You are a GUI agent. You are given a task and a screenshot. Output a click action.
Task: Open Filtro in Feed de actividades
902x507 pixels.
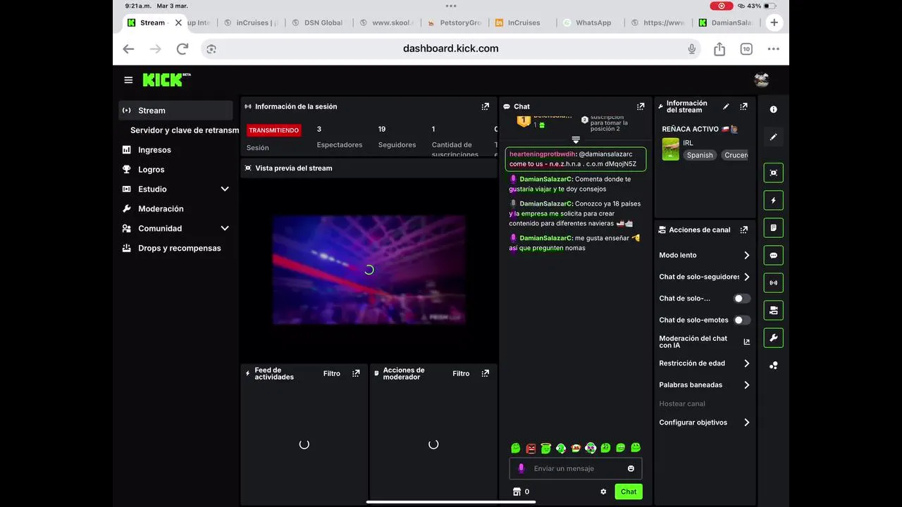tap(332, 374)
